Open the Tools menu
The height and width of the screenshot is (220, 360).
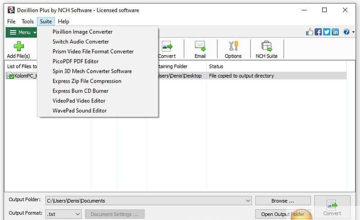click(27, 22)
